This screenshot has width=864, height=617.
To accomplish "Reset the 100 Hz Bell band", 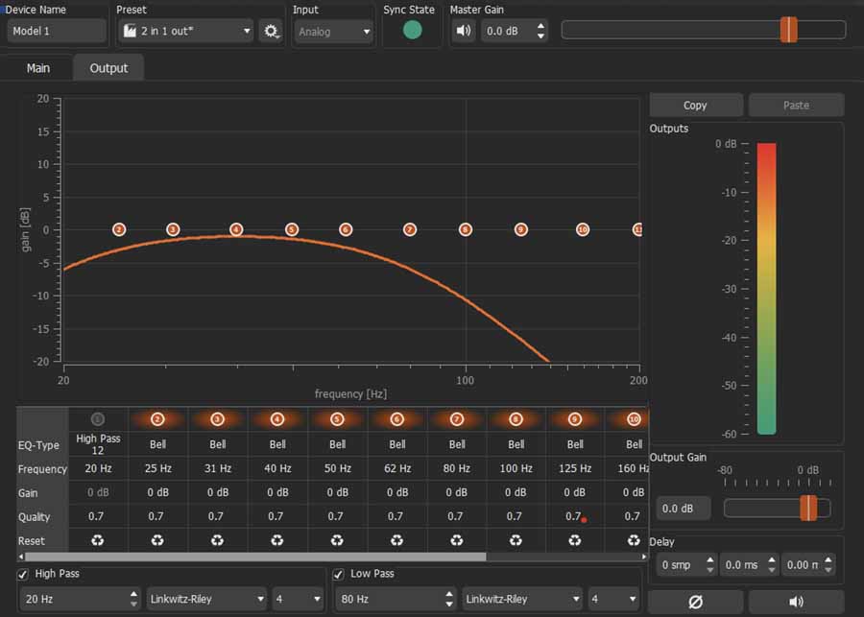I will (x=516, y=540).
